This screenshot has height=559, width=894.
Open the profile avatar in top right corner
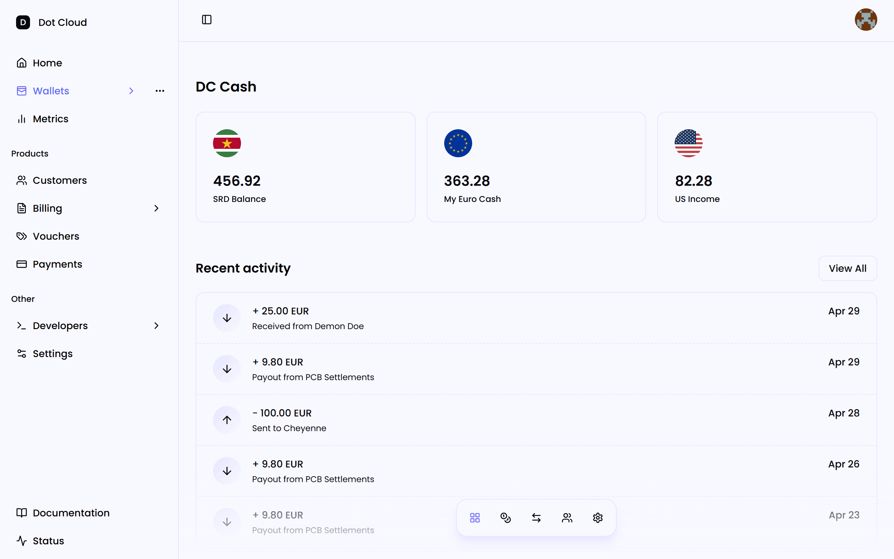[866, 19]
